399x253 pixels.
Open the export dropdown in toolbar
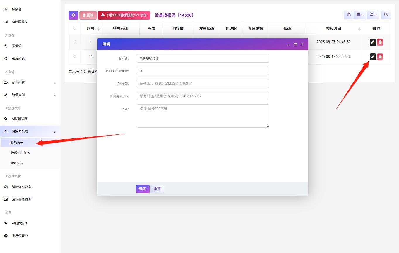[x=373, y=15]
